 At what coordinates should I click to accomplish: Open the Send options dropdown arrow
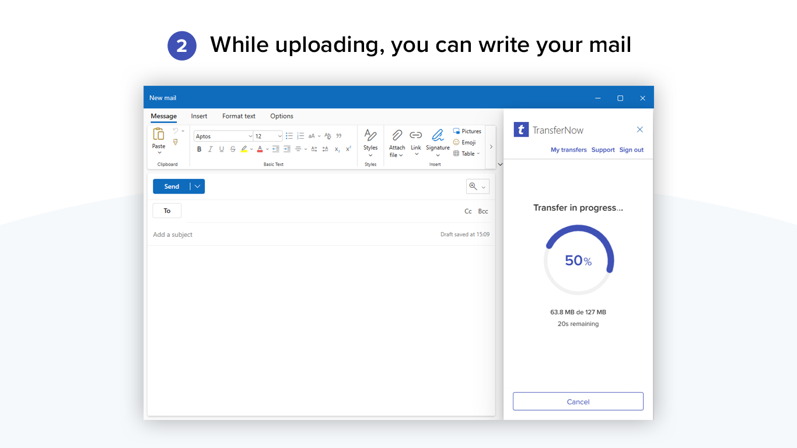tap(198, 187)
